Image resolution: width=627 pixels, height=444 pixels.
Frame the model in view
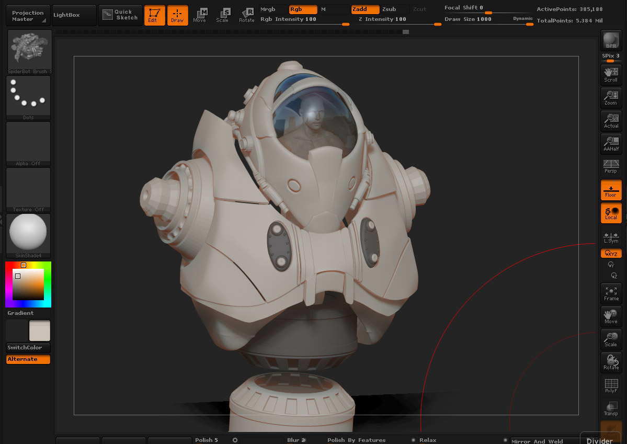tap(611, 293)
